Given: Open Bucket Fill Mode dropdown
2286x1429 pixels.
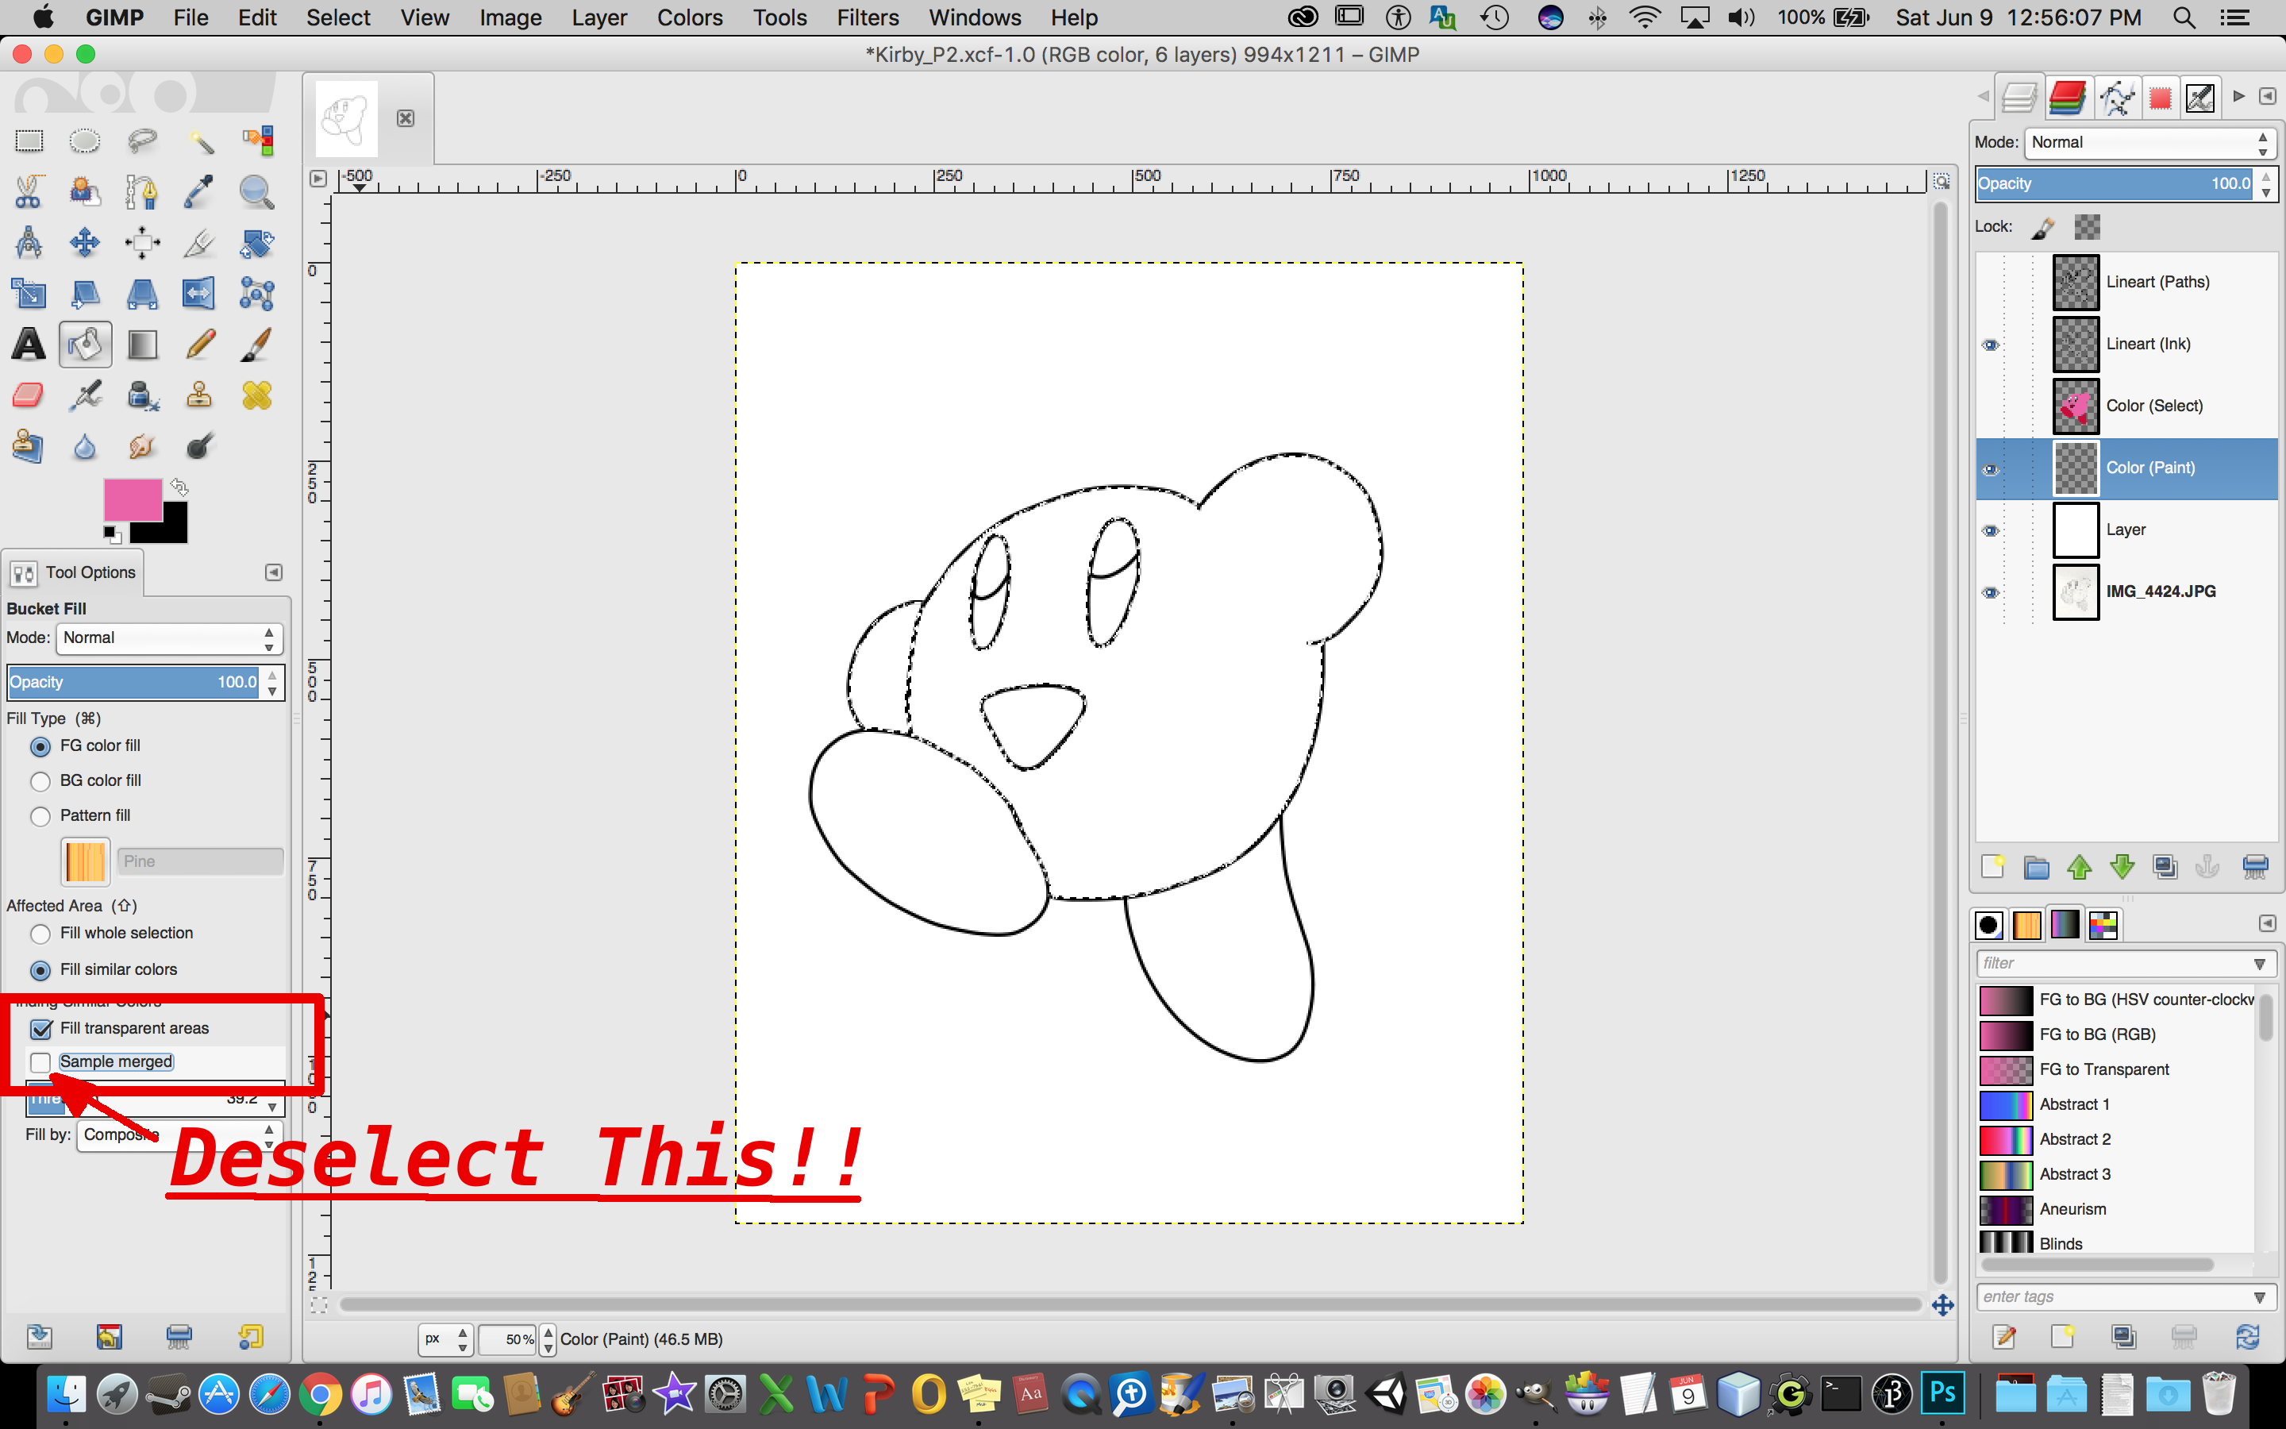Looking at the screenshot, I should 169,638.
